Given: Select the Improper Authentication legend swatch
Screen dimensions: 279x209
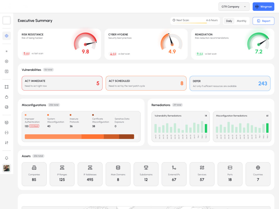Looking at the screenshot, I should [x=26, y=115].
